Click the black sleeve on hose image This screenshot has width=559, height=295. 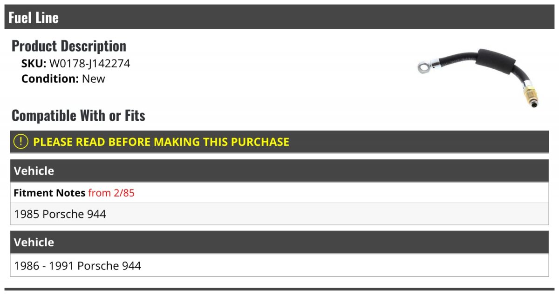[496, 59]
